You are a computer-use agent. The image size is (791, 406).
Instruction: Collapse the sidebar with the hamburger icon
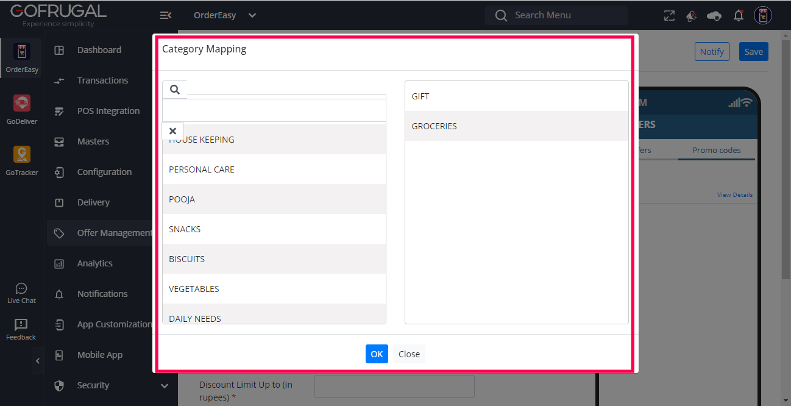165,15
